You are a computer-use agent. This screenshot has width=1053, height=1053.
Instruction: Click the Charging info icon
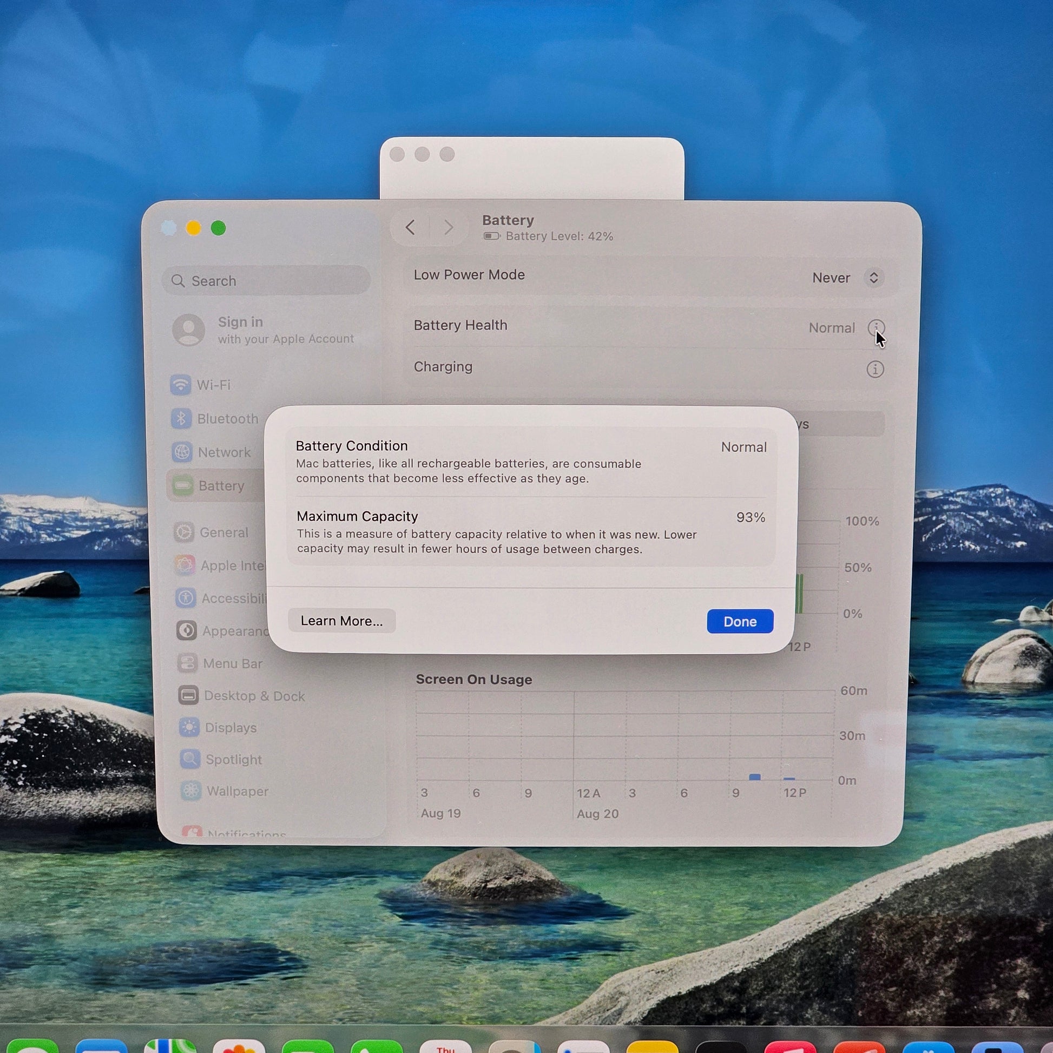[x=875, y=370]
